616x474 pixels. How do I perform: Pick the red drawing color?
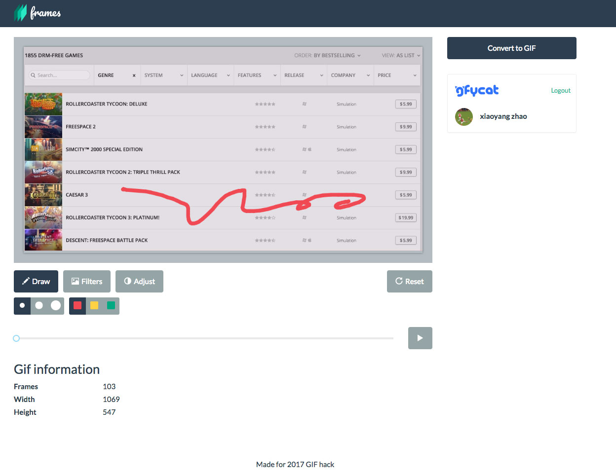pyautogui.click(x=77, y=306)
